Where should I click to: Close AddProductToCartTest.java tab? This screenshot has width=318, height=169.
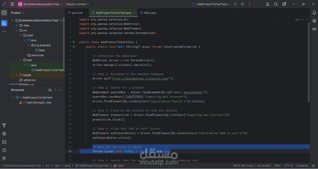(134, 13)
